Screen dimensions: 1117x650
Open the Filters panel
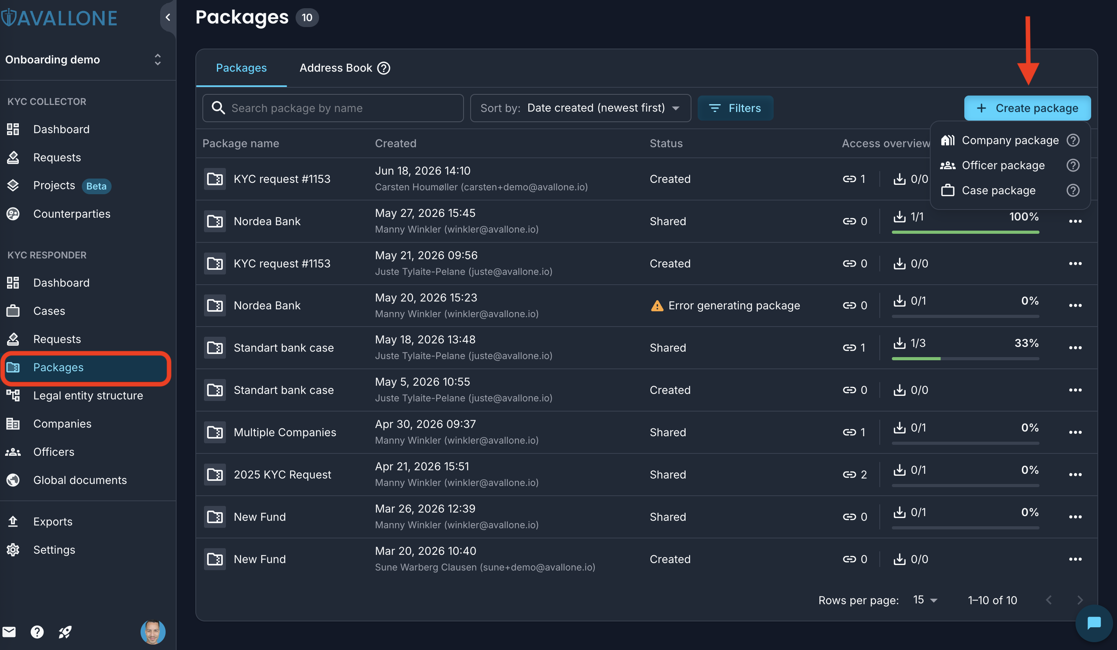click(735, 108)
